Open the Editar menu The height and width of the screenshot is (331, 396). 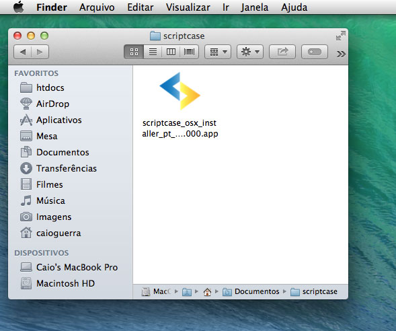(x=140, y=7)
